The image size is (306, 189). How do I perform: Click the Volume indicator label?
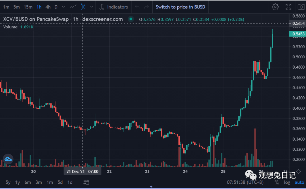click(x=10, y=27)
